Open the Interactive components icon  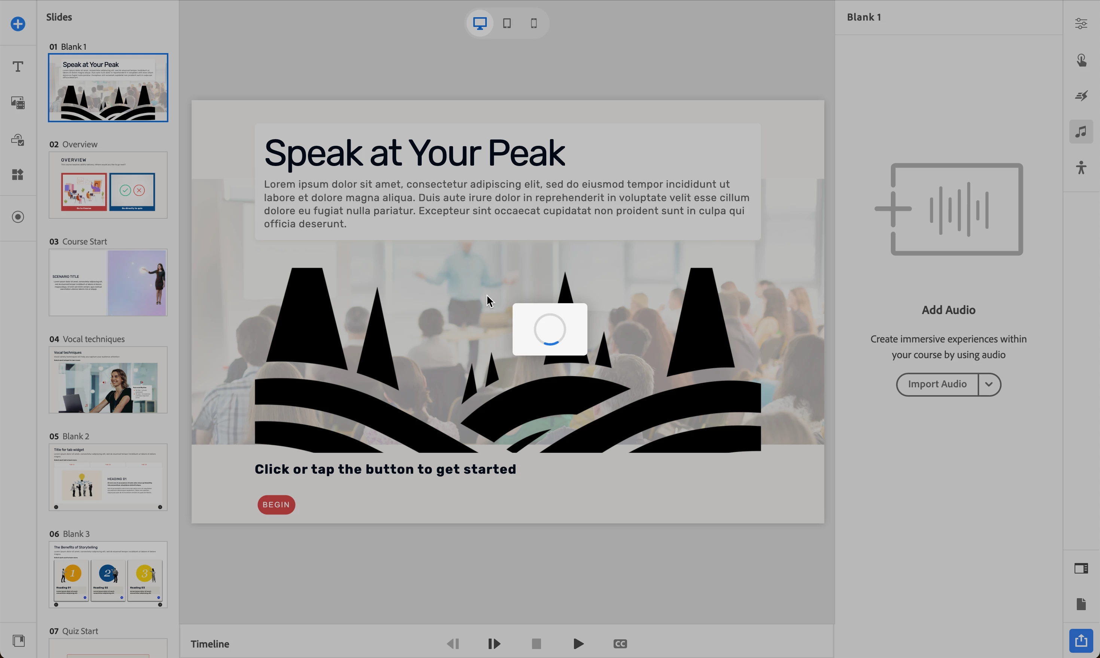click(18, 140)
